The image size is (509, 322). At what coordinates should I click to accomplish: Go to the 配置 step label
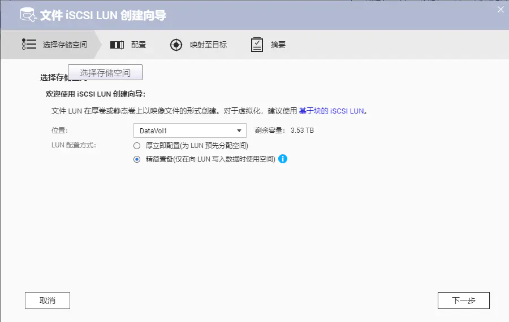[139, 45]
